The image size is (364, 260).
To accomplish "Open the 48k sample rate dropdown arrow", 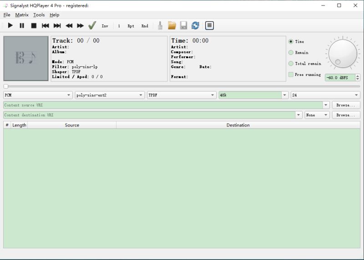I will coord(285,95).
